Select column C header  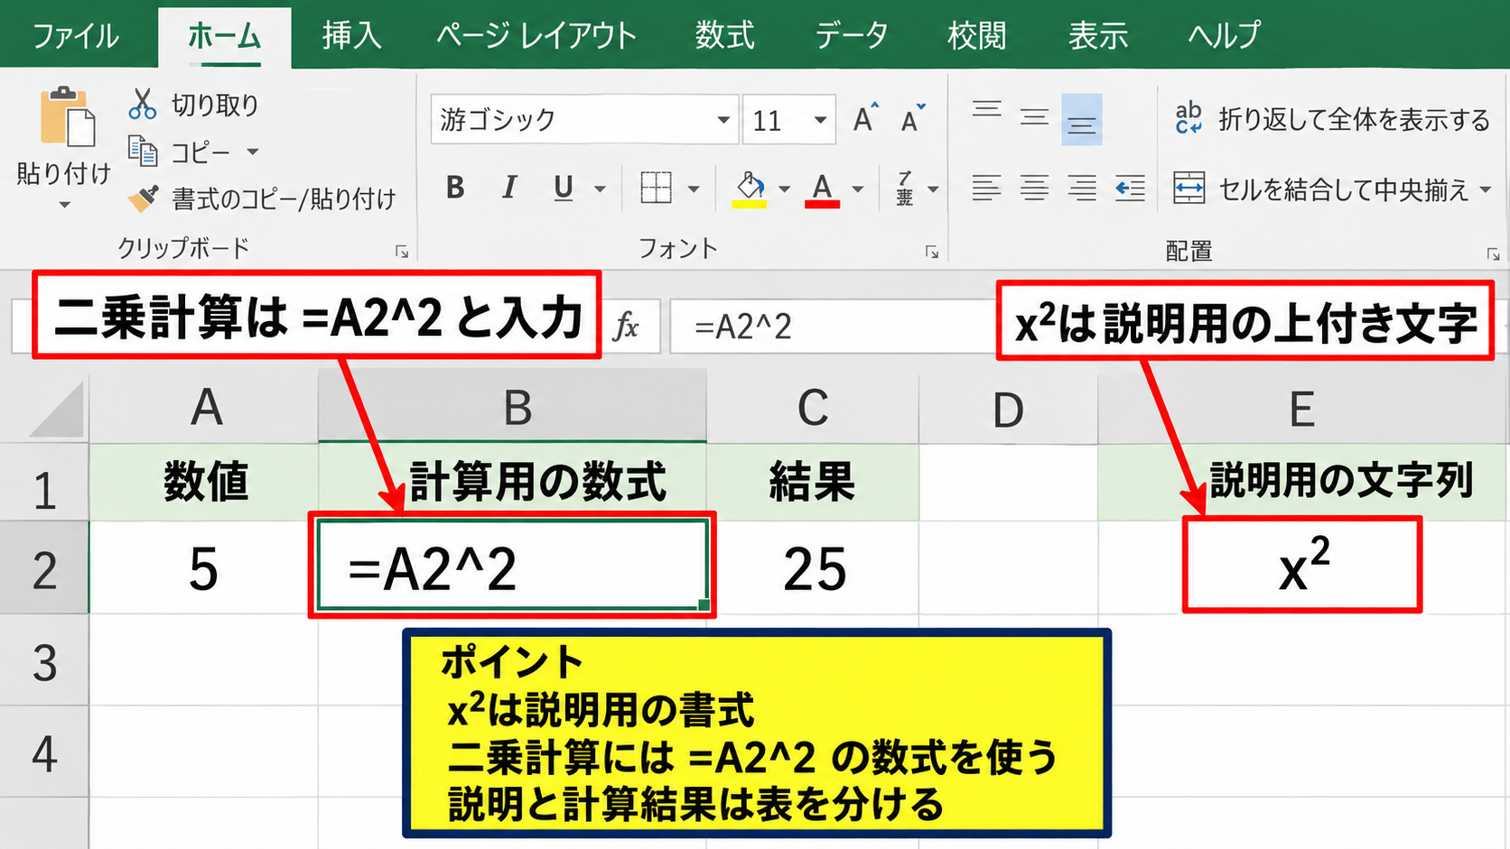(813, 408)
